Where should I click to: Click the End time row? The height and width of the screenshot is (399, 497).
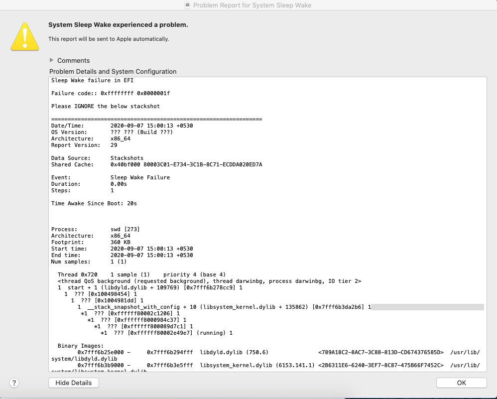(x=122, y=256)
